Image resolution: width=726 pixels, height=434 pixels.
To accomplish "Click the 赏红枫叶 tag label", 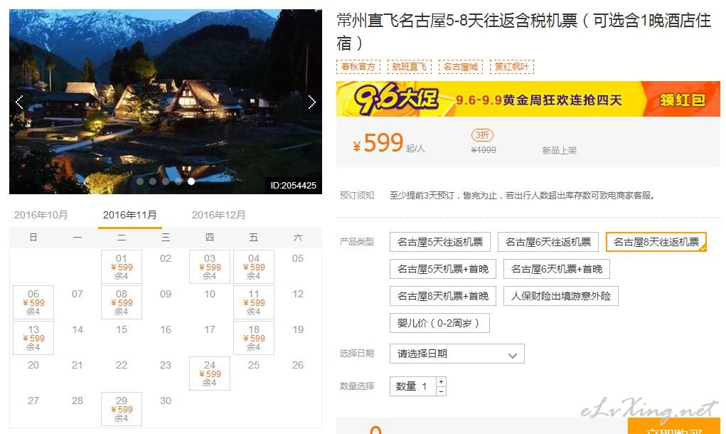I will pos(512,67).
